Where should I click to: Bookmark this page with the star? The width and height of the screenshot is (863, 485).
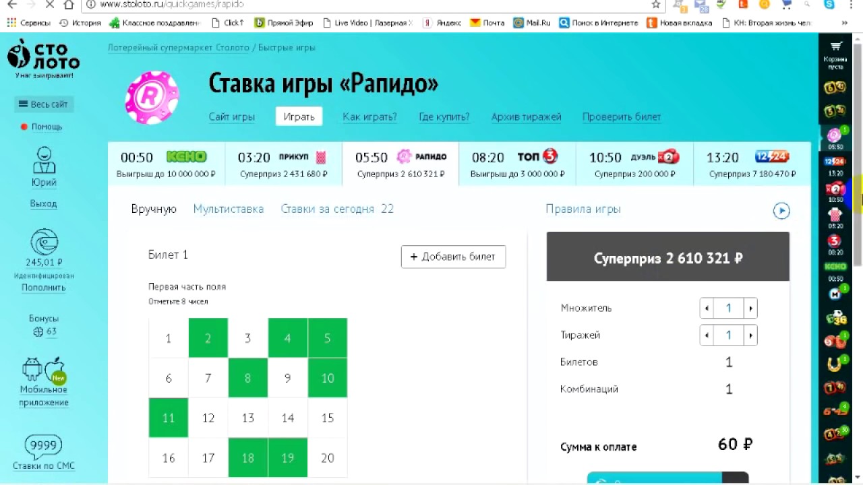pos(655,4)
